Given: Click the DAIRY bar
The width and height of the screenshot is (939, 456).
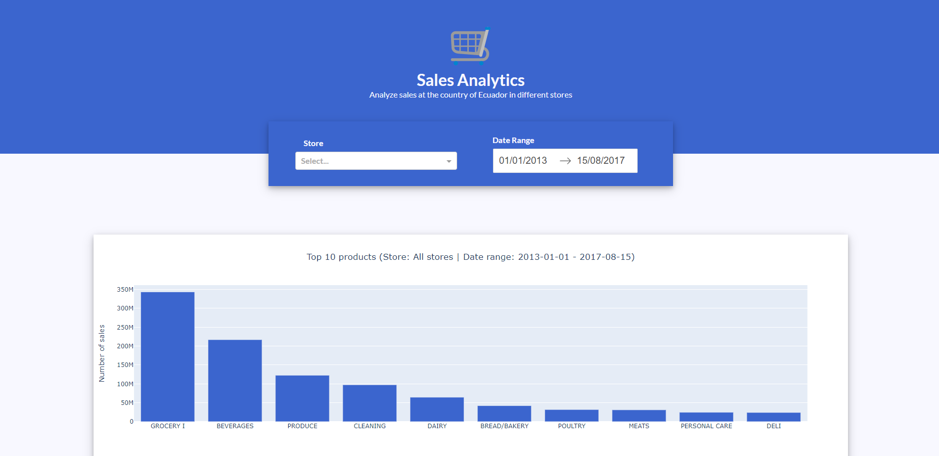Looking at the screenshot, I should pyautogui.click(x=437, y=409).
